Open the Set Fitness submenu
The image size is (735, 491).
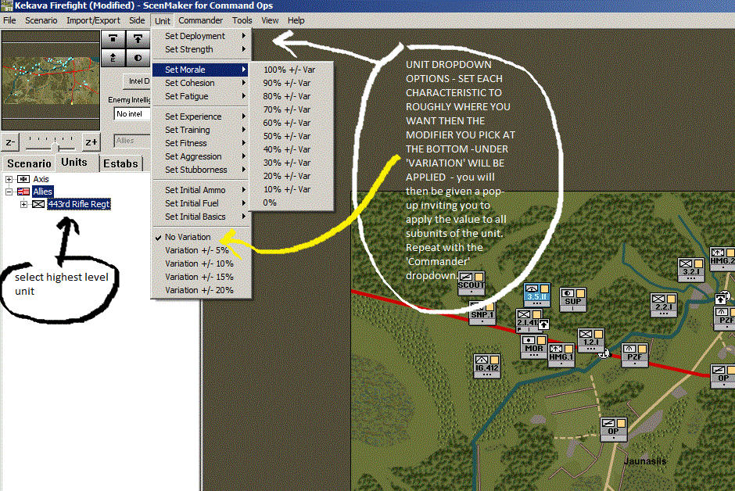pos(202,143)
